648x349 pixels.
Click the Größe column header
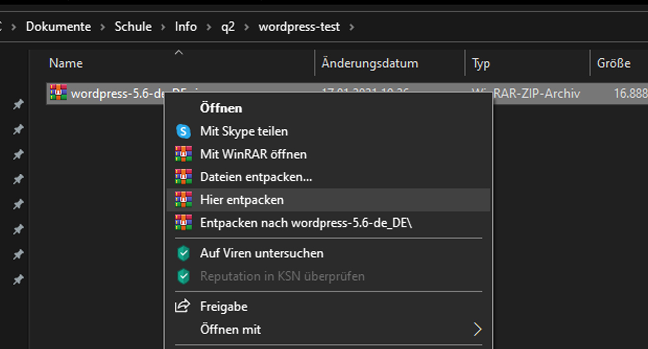[x=613, y=64]
